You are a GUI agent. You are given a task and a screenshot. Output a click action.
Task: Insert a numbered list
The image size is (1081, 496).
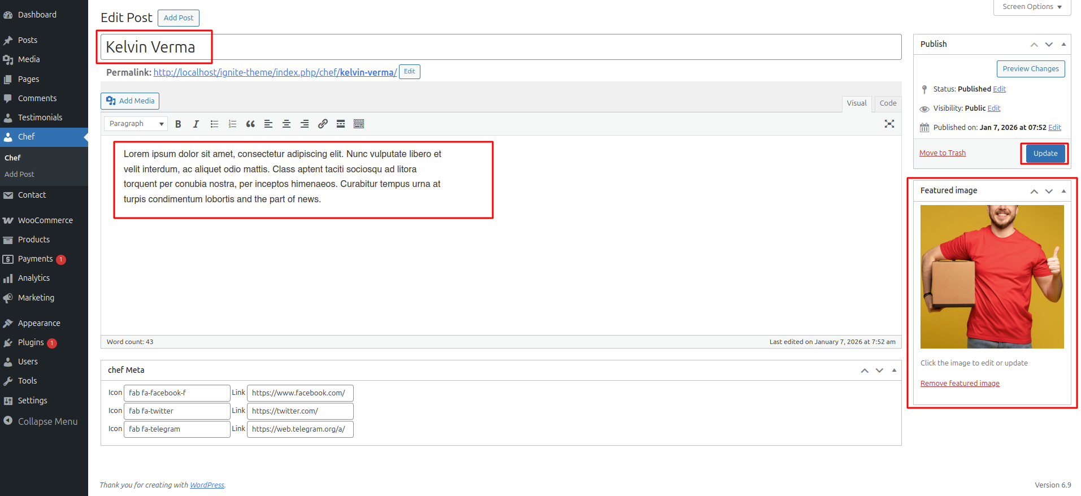232,124
